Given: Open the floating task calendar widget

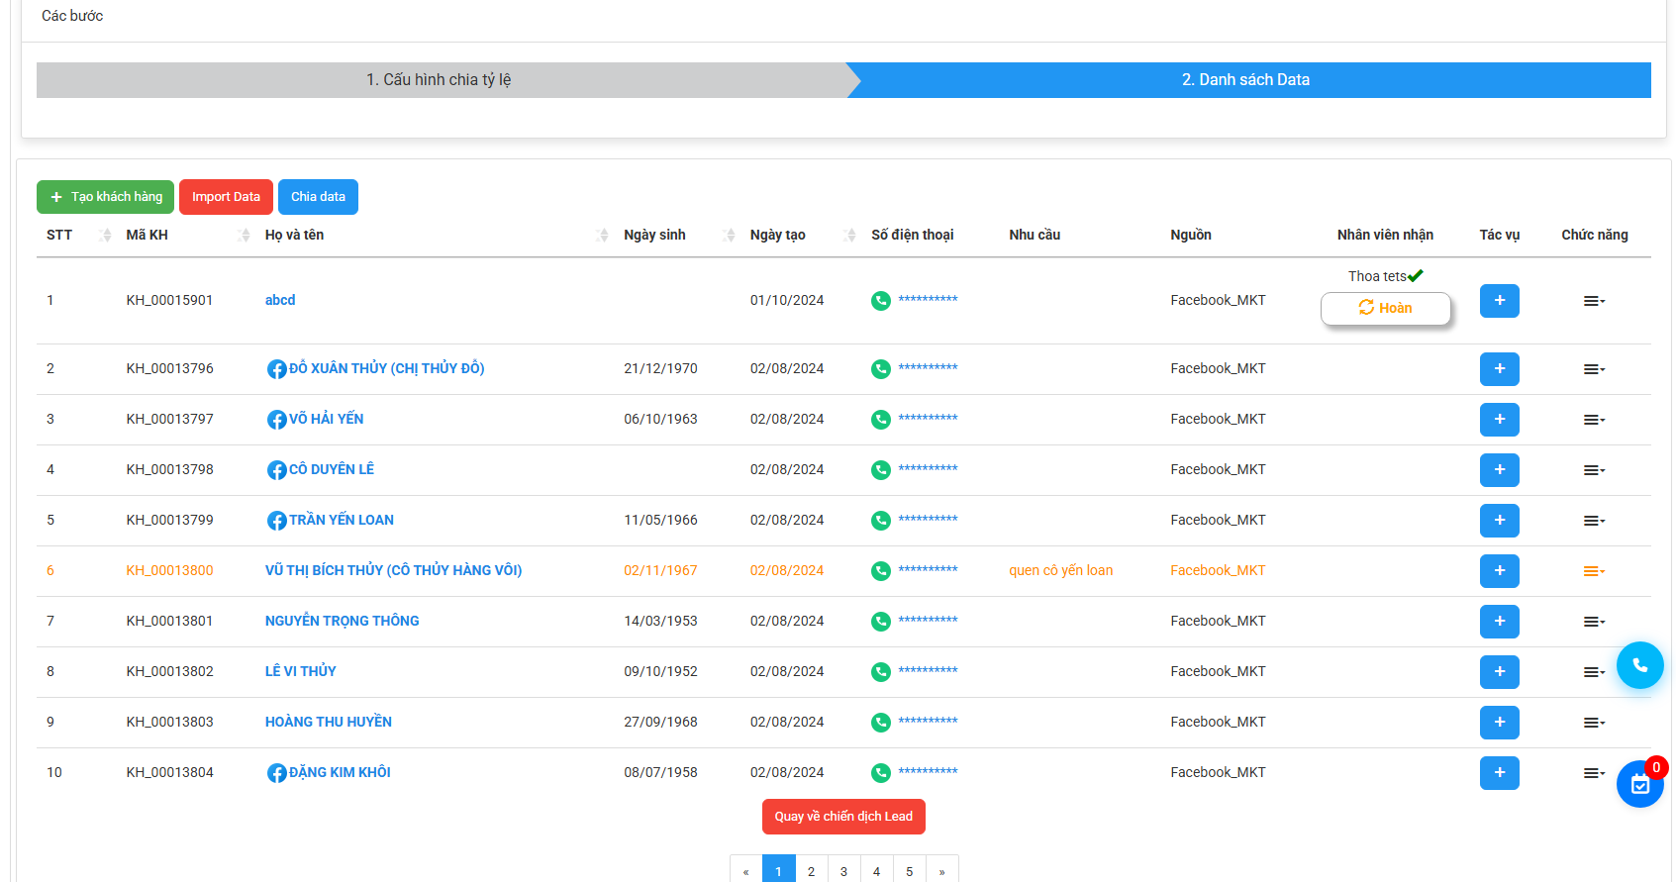Looking at the screenshot, I should [x=1639, y=784].
